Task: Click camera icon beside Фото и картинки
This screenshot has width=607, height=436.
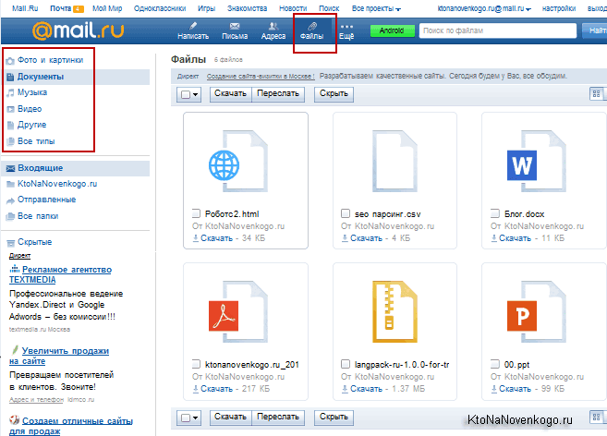Action: [10, 61]
